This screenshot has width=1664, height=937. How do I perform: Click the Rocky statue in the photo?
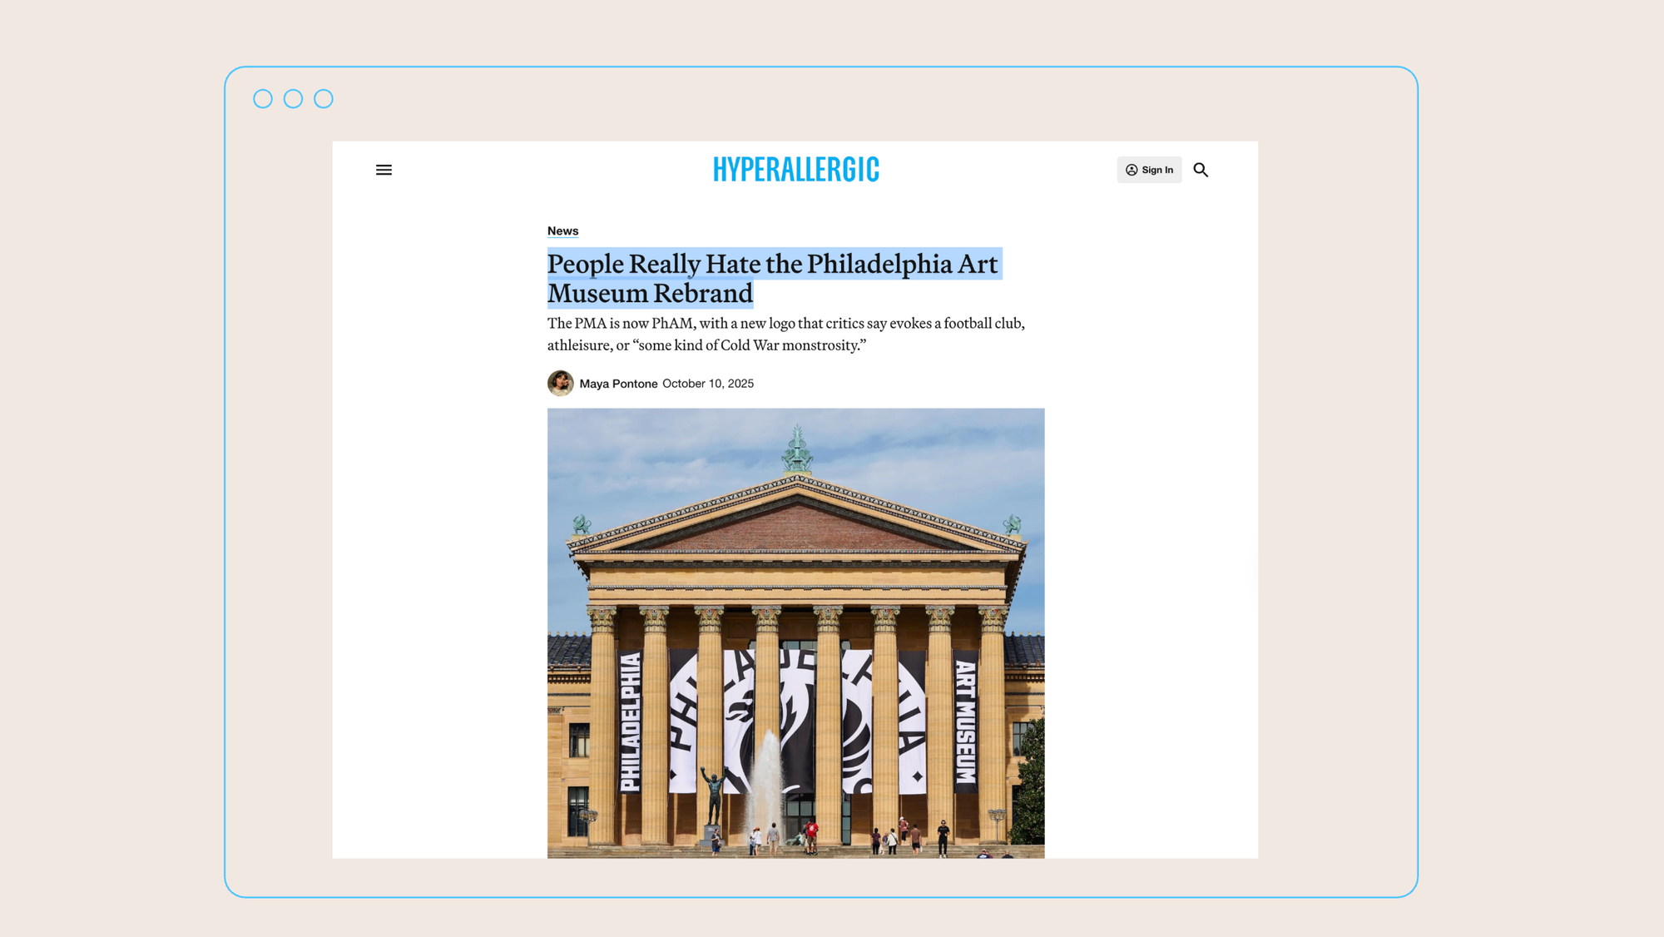712,795
